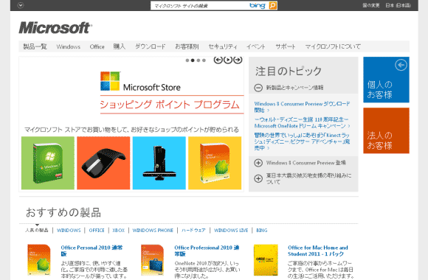This screenshot has width=428, height=280.
Task: Open the ダウンロード menu
Action: click(x=151, y=46)
